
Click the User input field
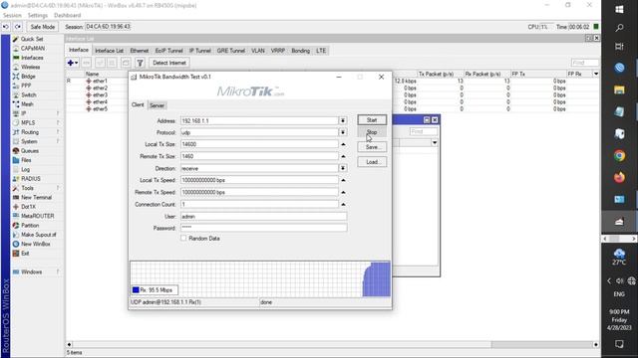click(x=263, y=217)
